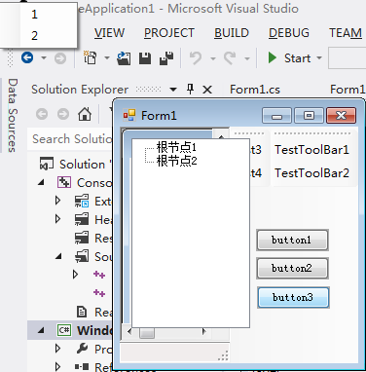Expand the External Dependencies node
Viewport: 366px width, 372px height.
click(x=58, y=201)
